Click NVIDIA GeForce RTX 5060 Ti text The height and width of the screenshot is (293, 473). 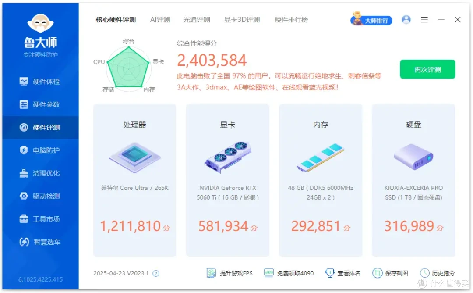(x=228, y=193)
